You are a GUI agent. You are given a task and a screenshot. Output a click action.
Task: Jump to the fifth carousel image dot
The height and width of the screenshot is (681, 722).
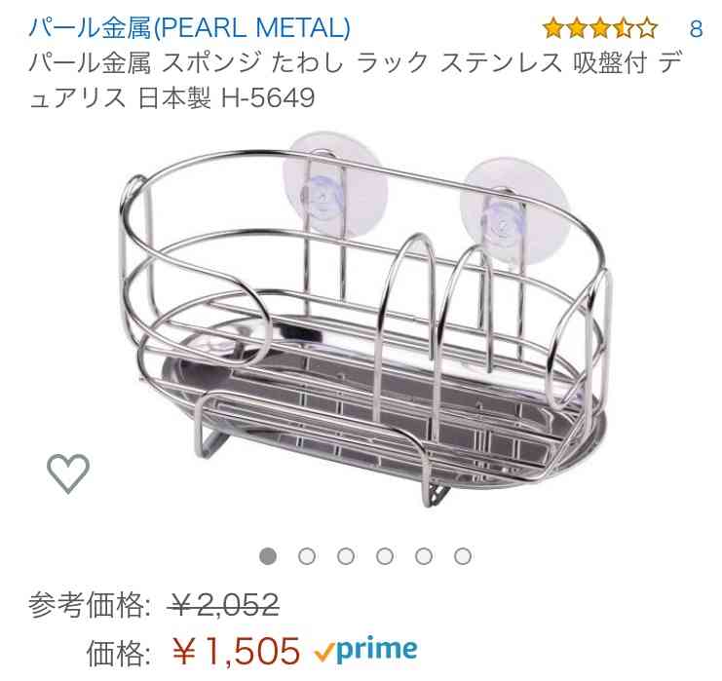pos(424,555)
